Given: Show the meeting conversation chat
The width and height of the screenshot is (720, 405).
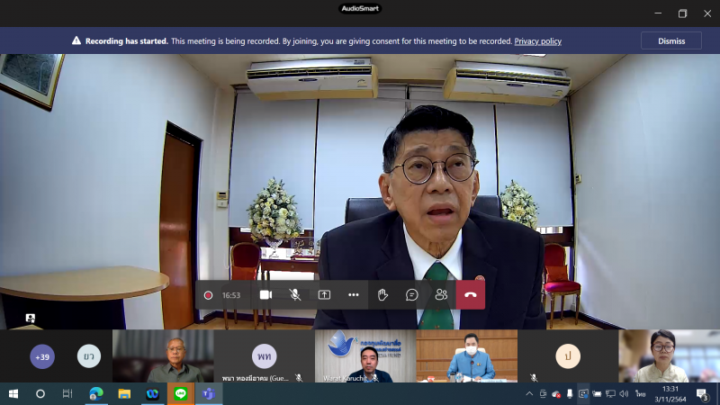Looking at the screenshot, I should [412, 295].
